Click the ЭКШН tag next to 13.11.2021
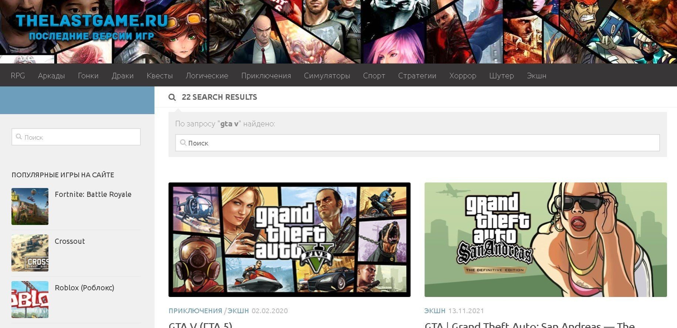The width and height of the screenshot is (677, 328). pos(435,311)
